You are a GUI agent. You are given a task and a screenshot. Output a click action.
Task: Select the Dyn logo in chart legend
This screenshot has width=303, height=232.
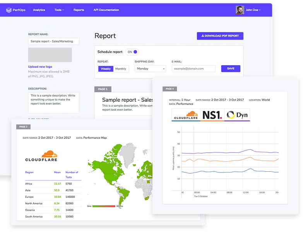[237, 115]
